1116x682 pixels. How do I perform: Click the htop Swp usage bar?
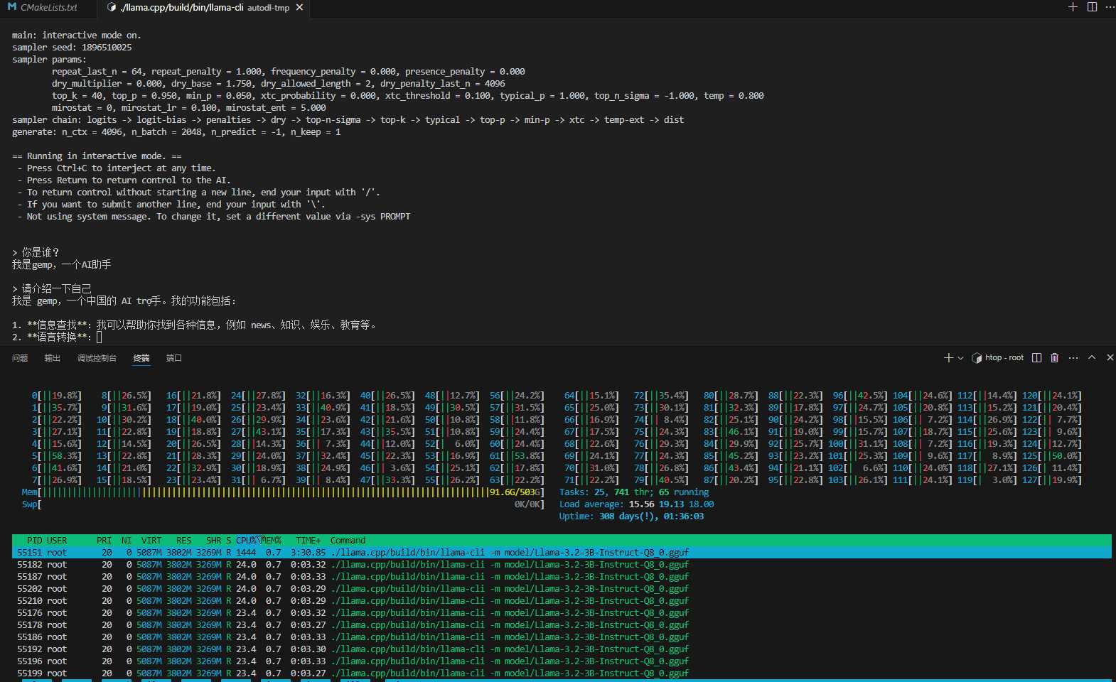click(283, 504)
